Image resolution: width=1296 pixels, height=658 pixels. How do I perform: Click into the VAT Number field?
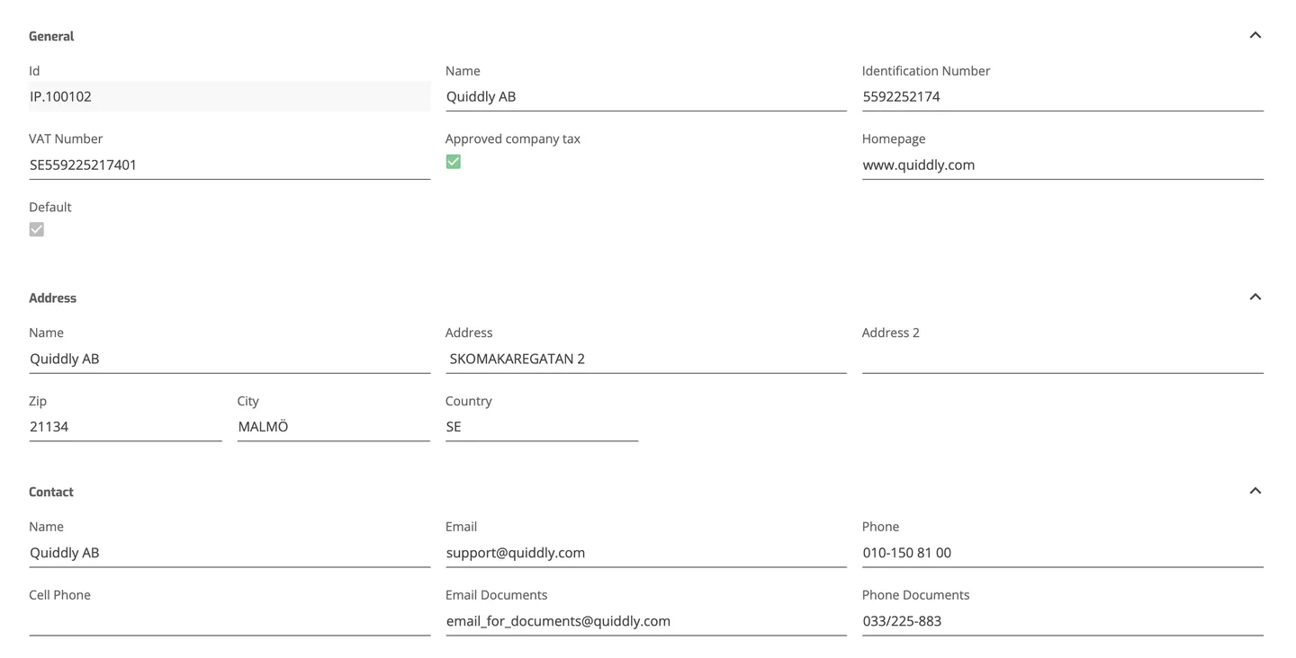coord(229,164)
